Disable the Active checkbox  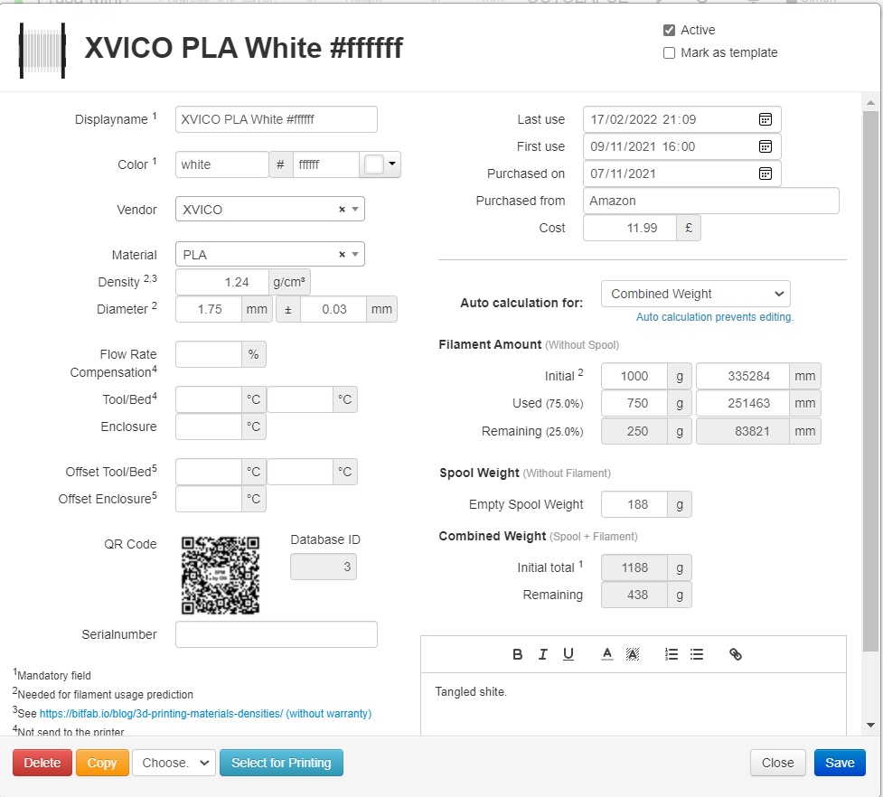tap(669, 29)
